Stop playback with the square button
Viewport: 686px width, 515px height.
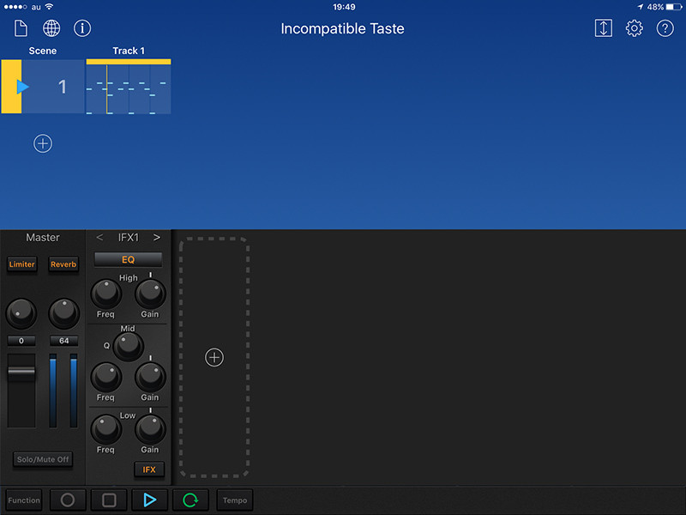click(x=109, y=500)
